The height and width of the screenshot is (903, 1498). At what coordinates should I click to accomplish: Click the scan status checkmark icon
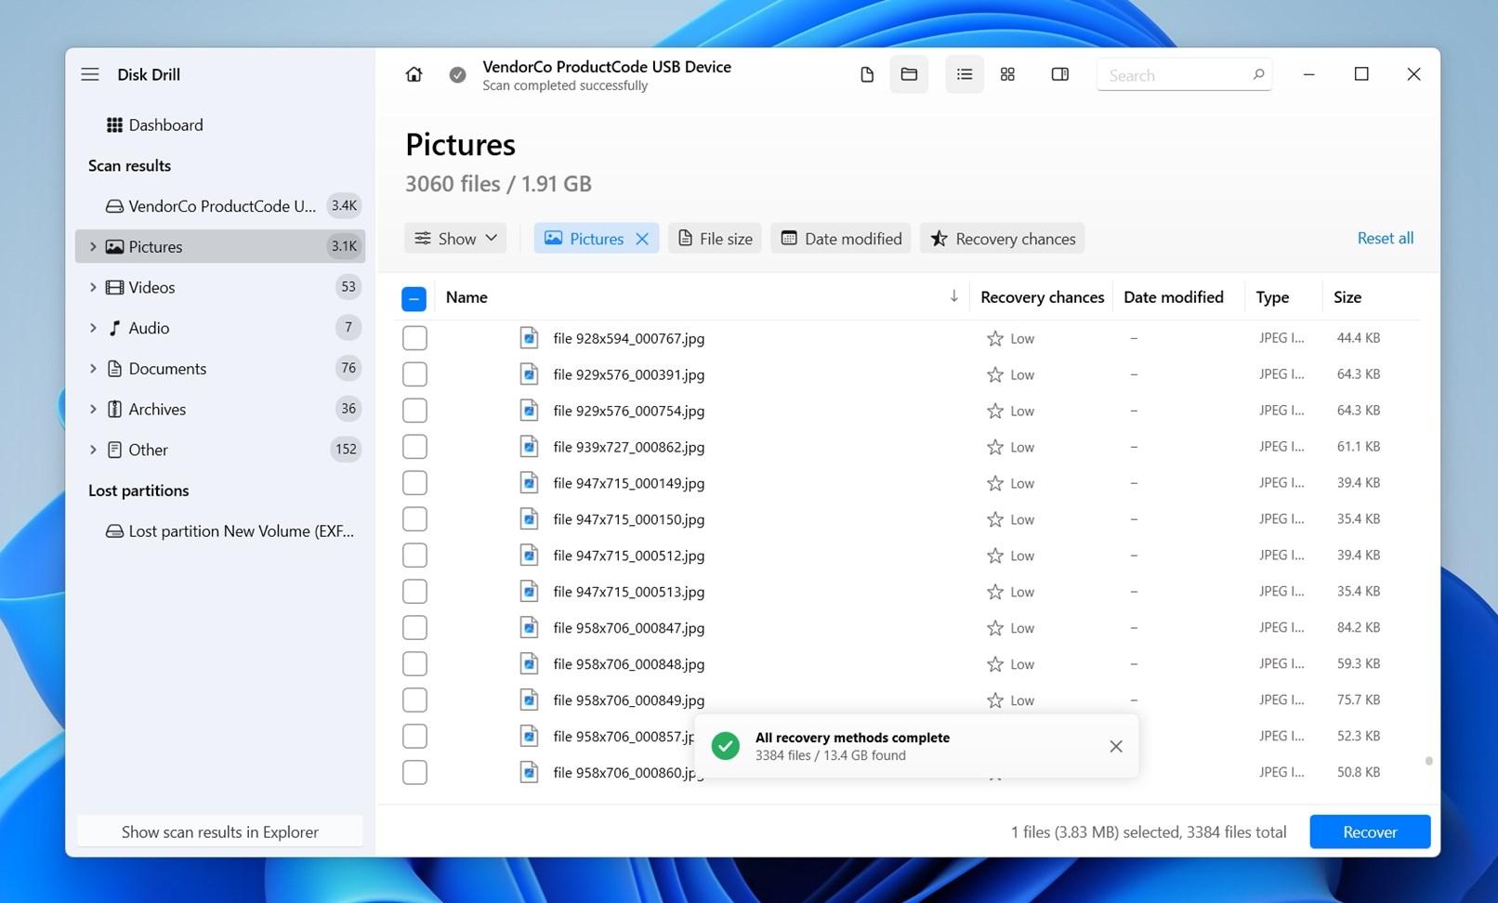pos(457,74)
